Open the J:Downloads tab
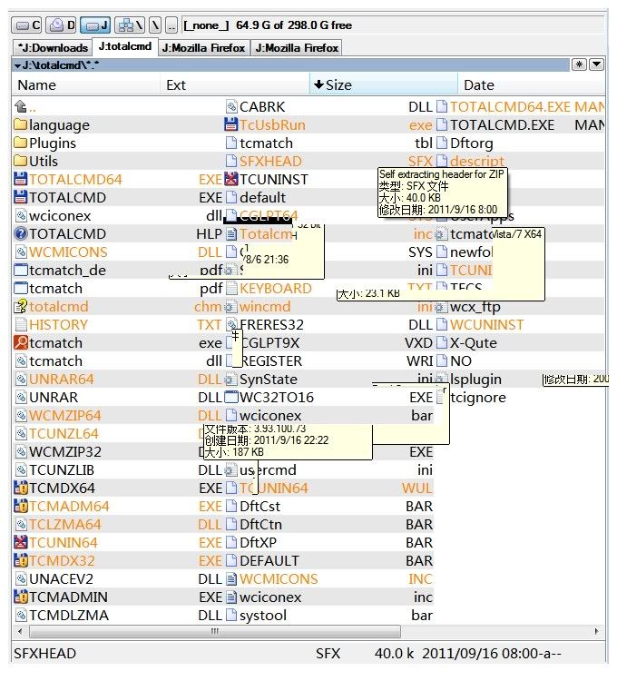The height and width of the screenshot is (681, 617). click(53, 48)
